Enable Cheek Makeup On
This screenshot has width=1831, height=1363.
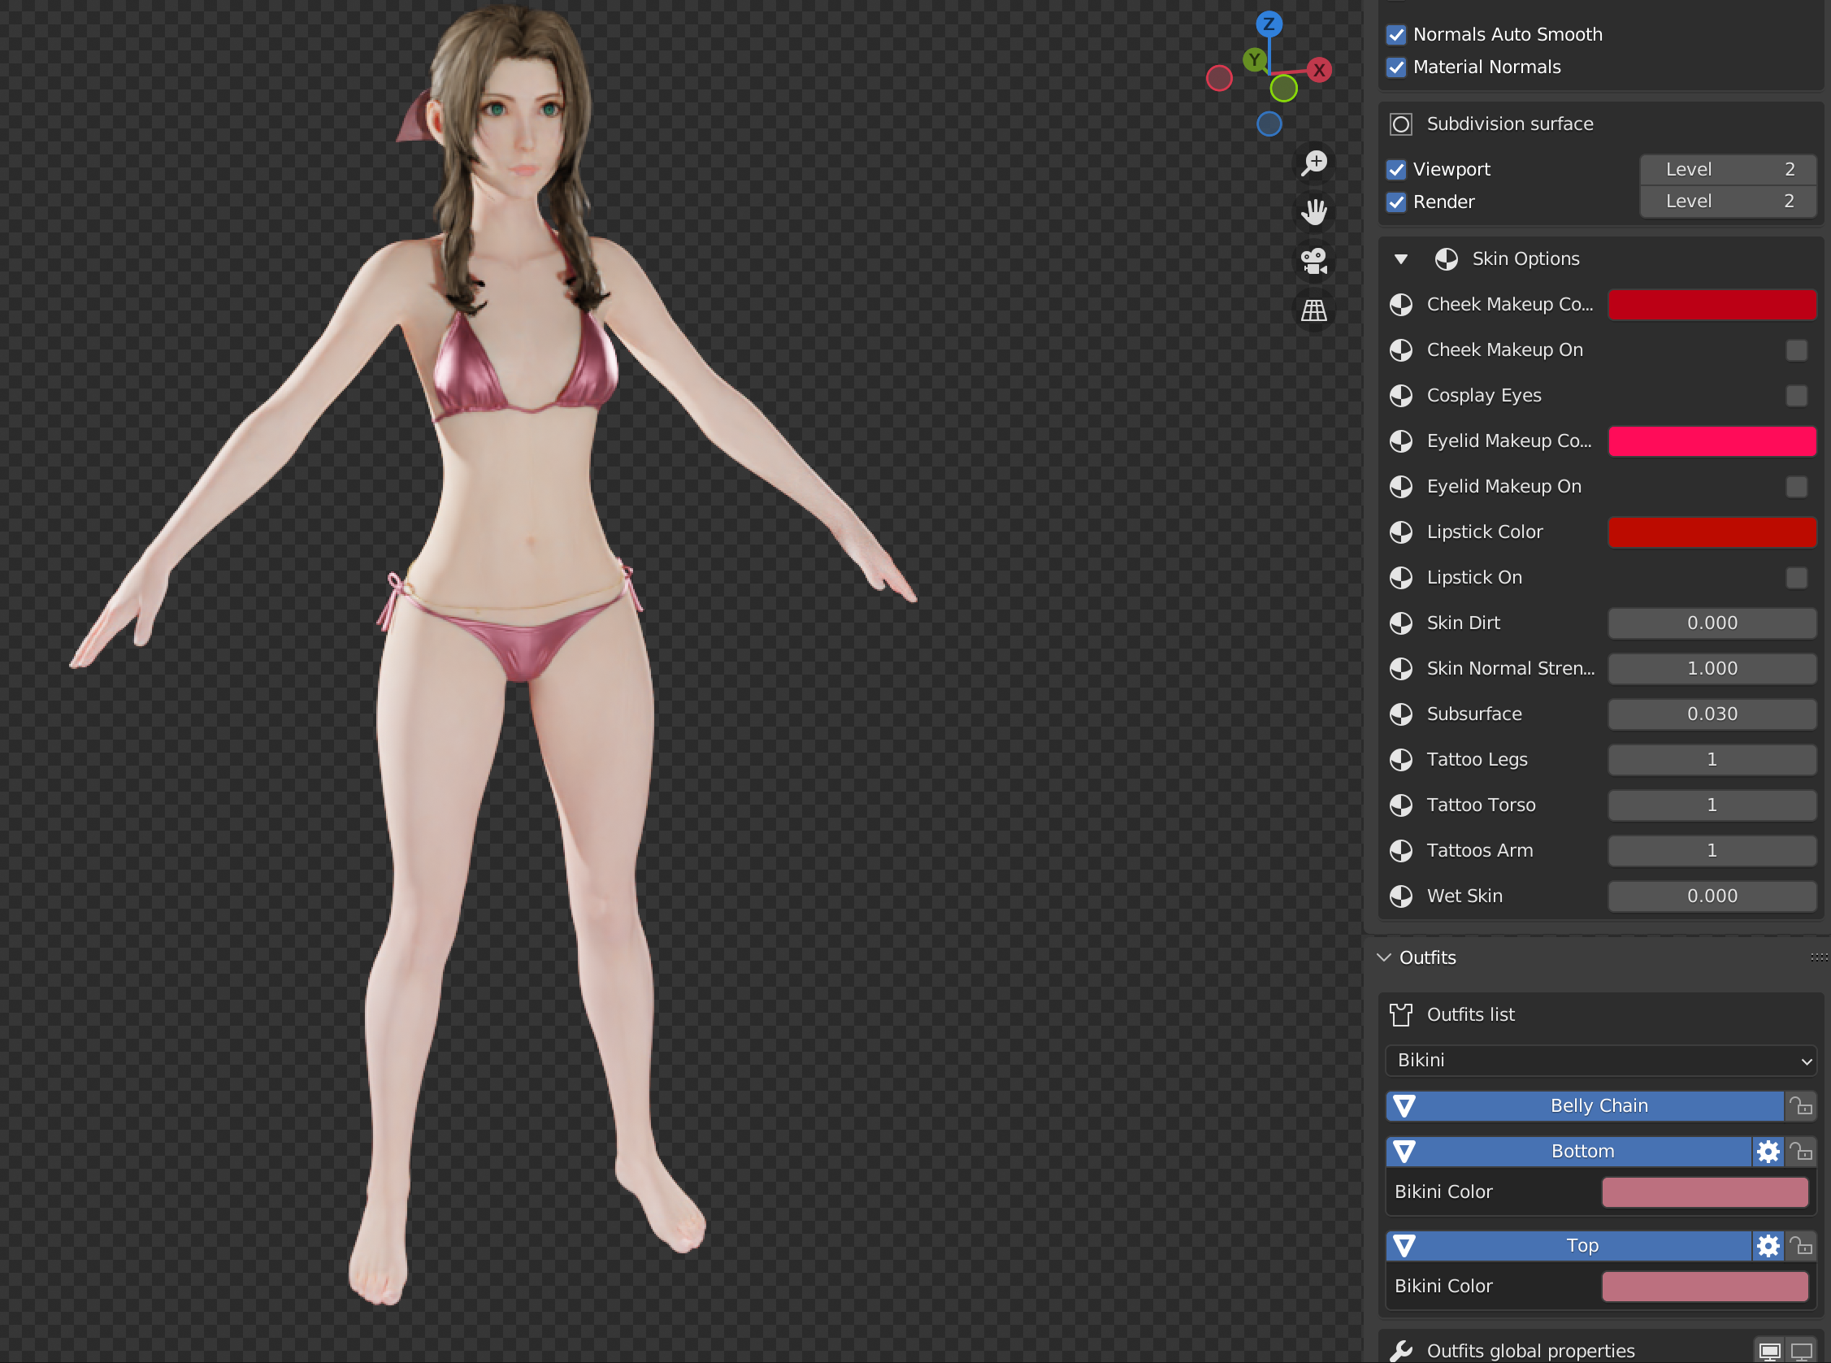coord(1795,350)
